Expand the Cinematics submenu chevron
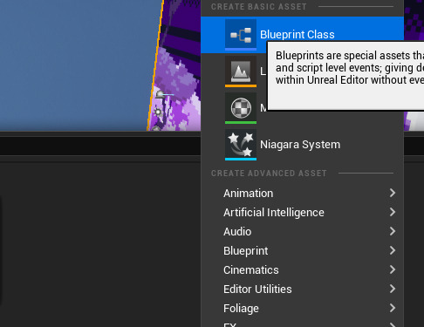This screenshot has width=424, height=327. (x=393, y=269)
